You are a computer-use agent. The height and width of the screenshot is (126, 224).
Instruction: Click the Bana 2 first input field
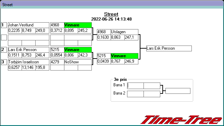point(135,94)
